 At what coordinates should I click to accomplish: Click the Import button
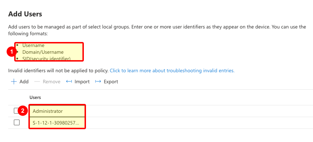[78, 81]
